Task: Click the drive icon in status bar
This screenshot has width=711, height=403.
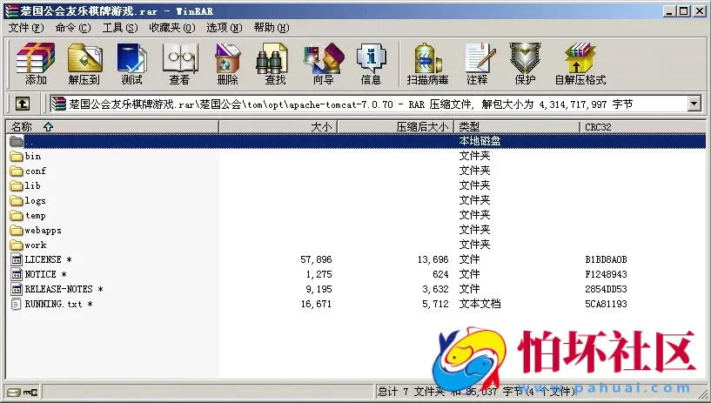Action: [14, 392]
